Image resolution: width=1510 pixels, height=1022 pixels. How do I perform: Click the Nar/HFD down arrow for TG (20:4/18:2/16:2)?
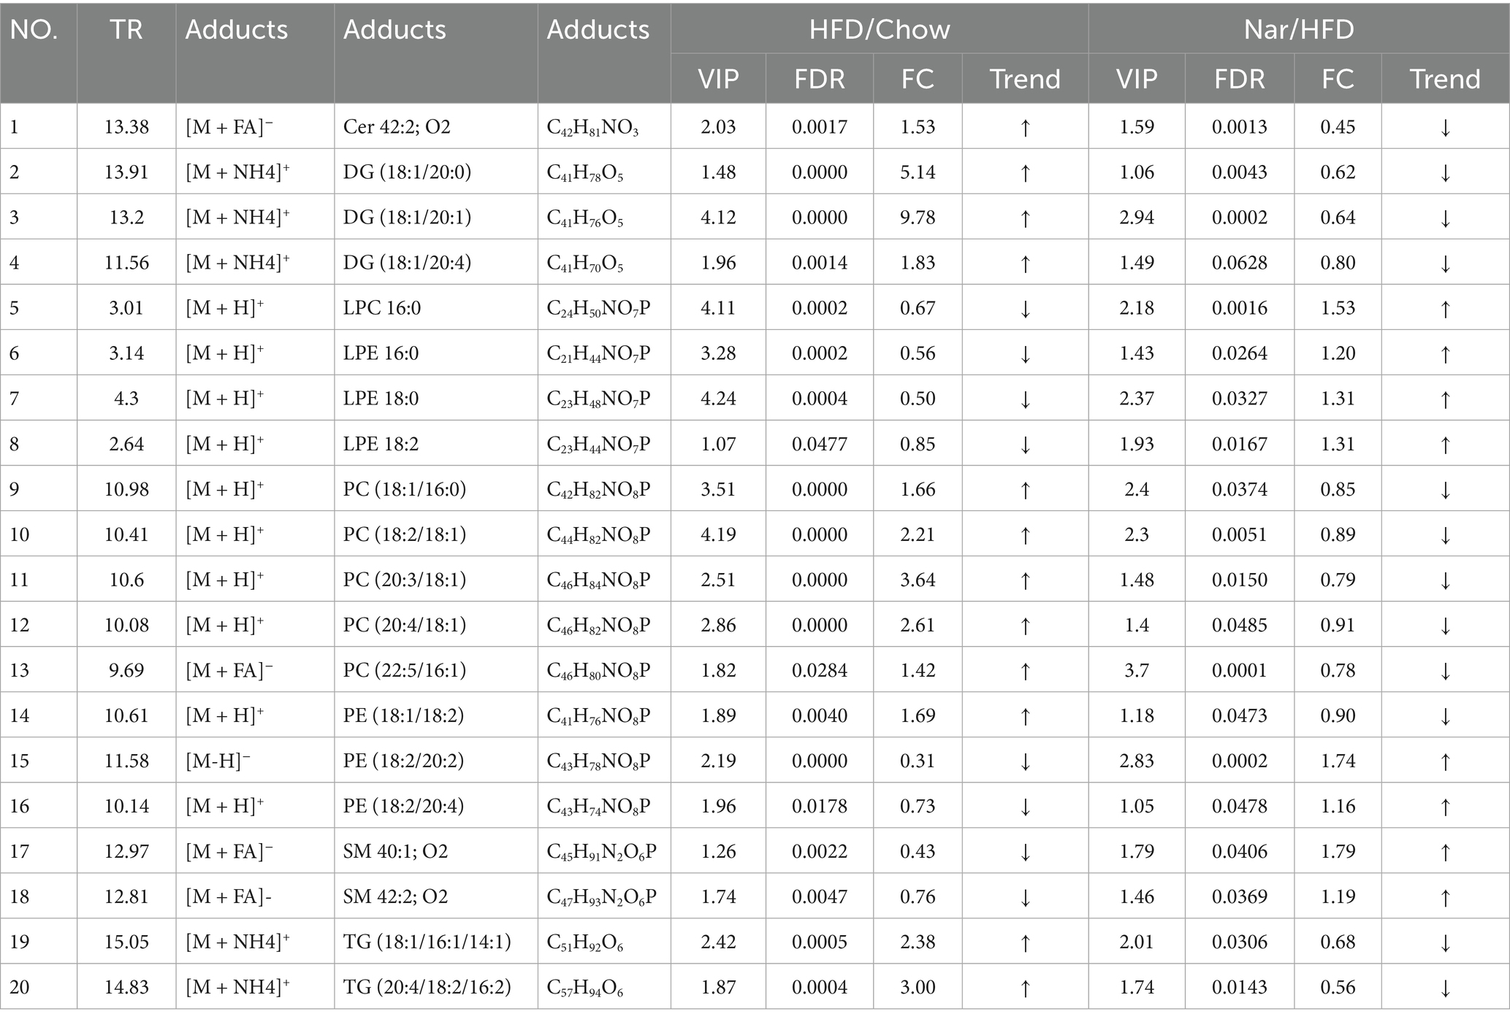click(x=1444, y=988)
